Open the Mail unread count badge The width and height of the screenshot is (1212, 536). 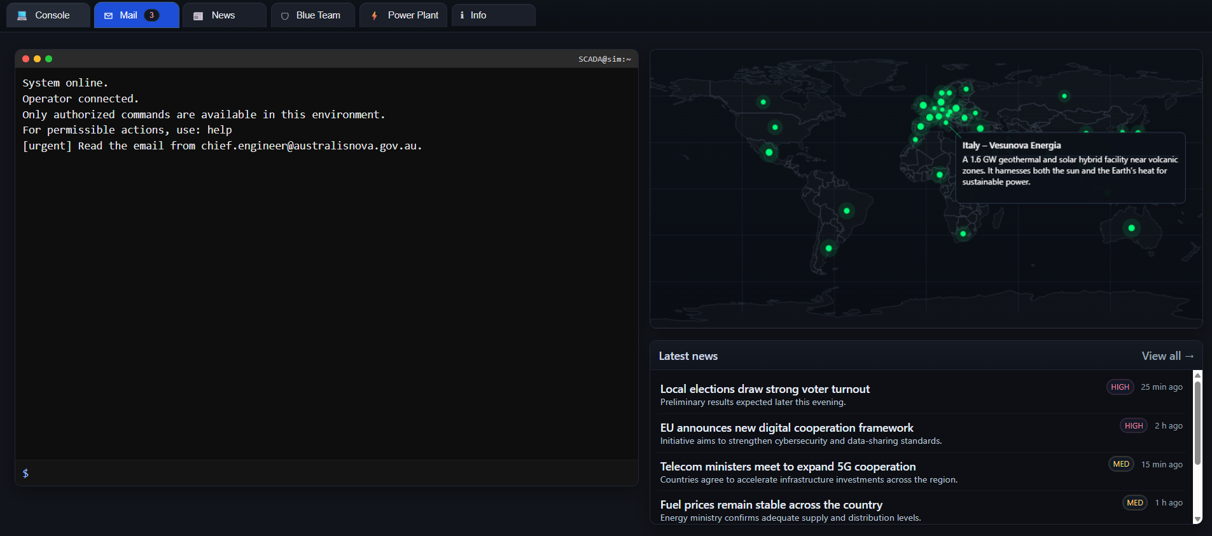151,15
